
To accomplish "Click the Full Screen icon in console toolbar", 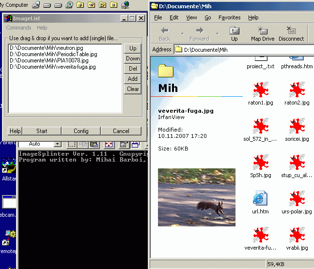I will [x=109, y=144].
